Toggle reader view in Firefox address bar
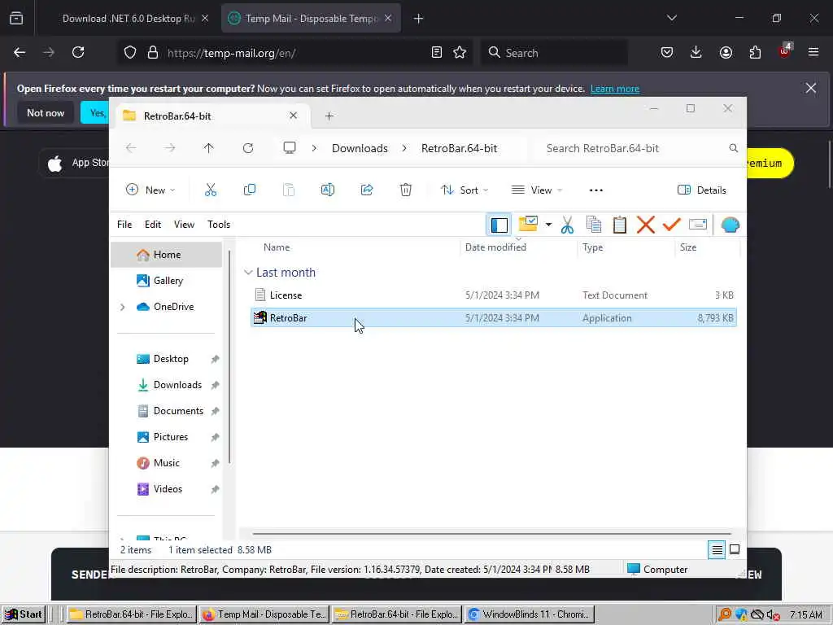 (x=437, y=52)
